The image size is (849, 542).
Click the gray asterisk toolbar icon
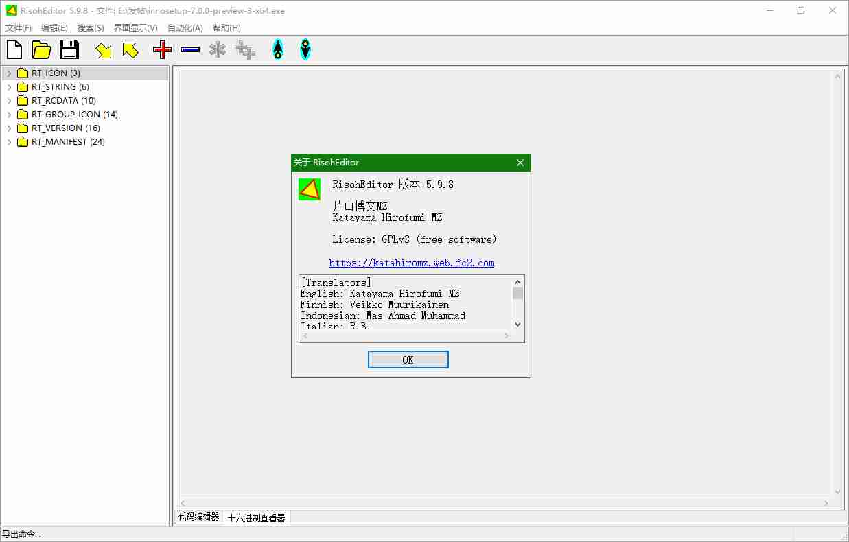pos(218,49)
